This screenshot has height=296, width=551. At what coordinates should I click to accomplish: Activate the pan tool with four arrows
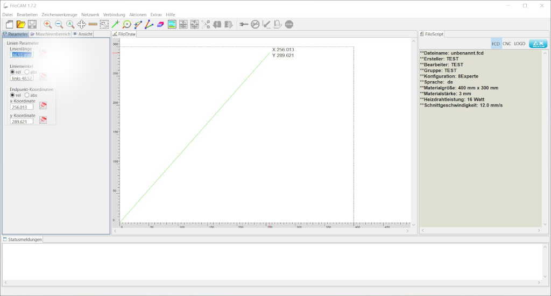pos(82,24)
